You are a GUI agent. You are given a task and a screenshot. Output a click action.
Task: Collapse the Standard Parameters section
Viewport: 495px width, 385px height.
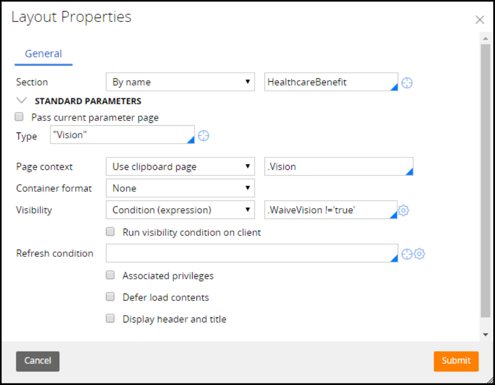21,101
